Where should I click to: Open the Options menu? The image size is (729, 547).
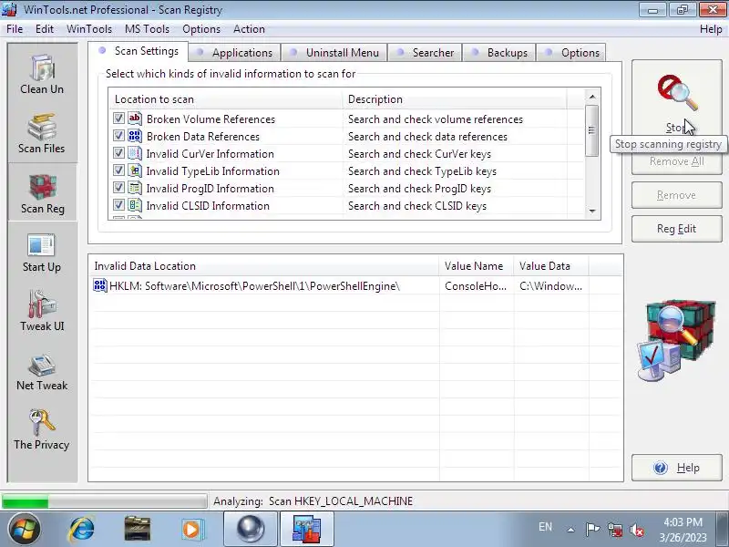pos(201,29)
